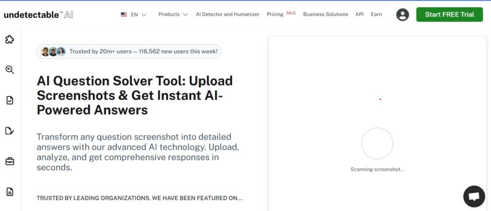This screenshot has height=211, width=491.
Task: Expand the Products dropdown menu
Action: [173, 14]
